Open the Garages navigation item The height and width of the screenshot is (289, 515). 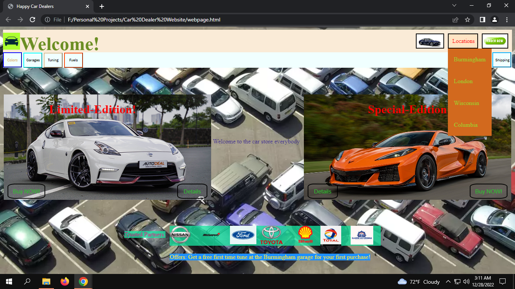click(x=32, y=60)
